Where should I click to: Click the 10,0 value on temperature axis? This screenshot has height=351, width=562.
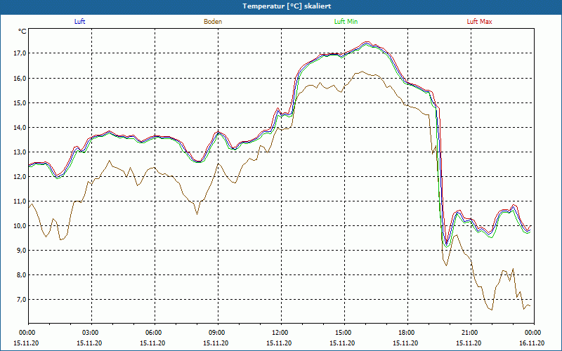click(x=20, y=225)
